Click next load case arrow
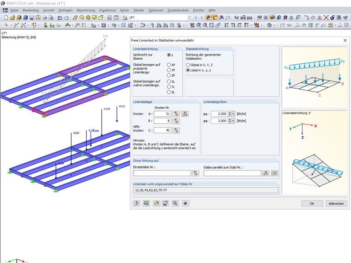The image size is (351, 263). coord(202,18)
